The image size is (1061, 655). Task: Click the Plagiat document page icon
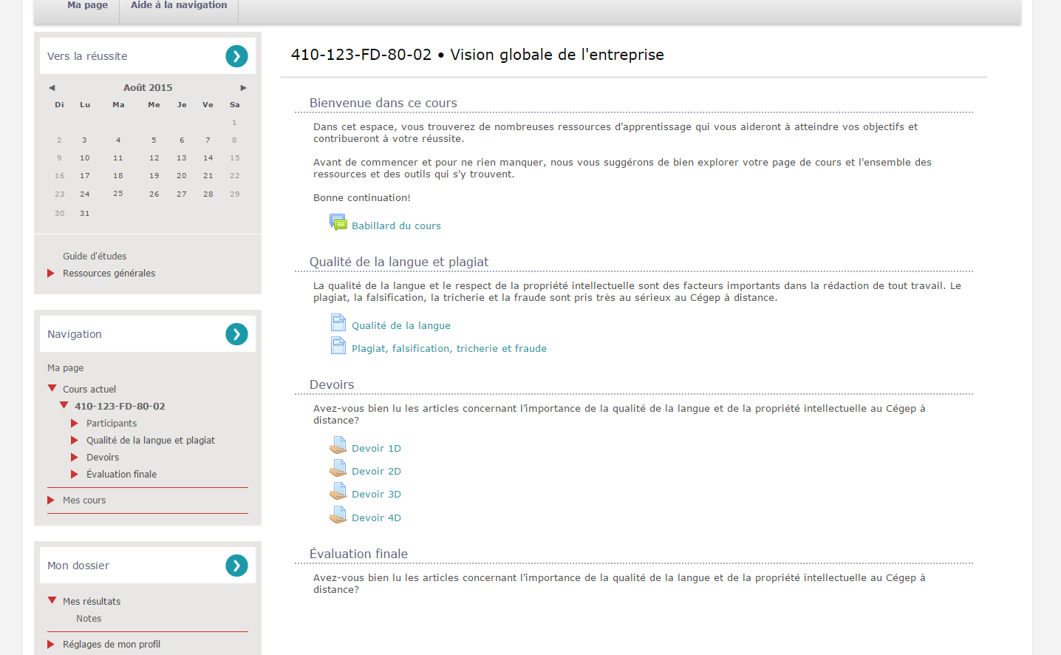[x=338, y=346]
